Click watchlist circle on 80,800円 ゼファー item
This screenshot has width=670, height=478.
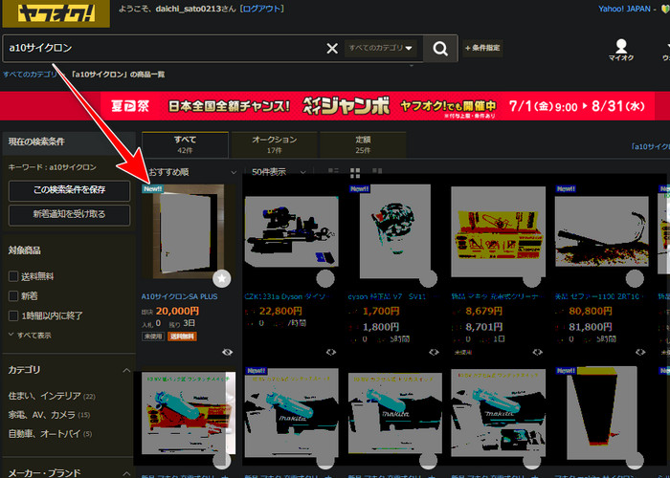[x=635, y=279]
